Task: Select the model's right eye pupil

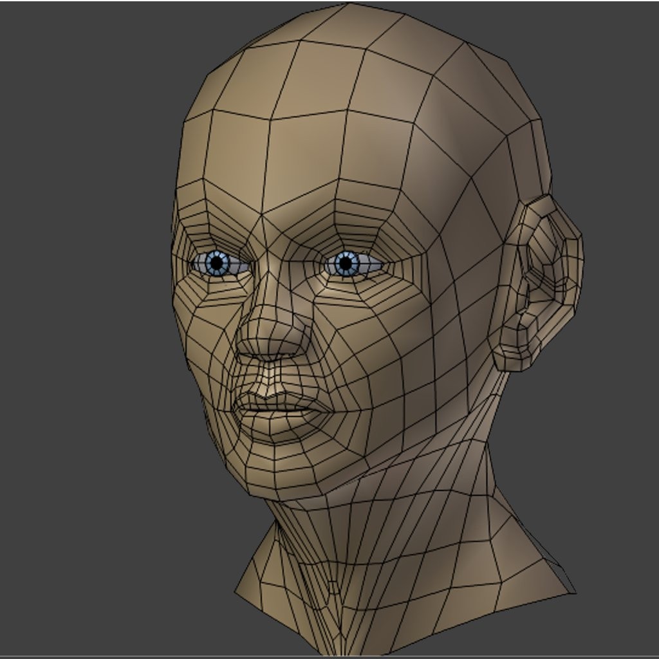Action: coord(216,264)
